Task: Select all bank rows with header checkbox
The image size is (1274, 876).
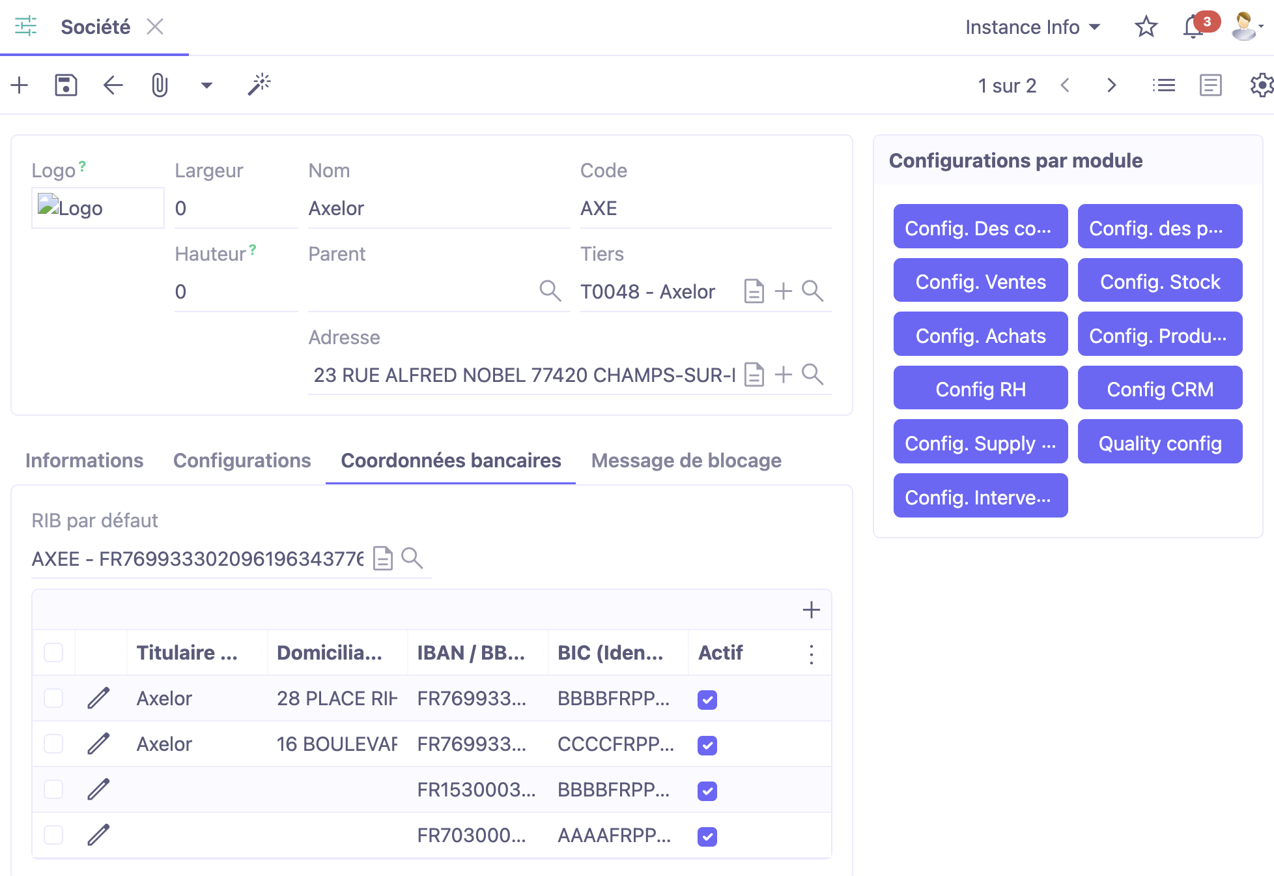Action: pos(53,652)
